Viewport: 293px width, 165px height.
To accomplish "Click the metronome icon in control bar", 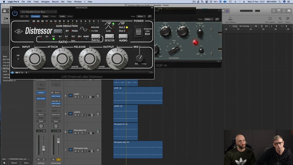I will click(x=227, y=11).
